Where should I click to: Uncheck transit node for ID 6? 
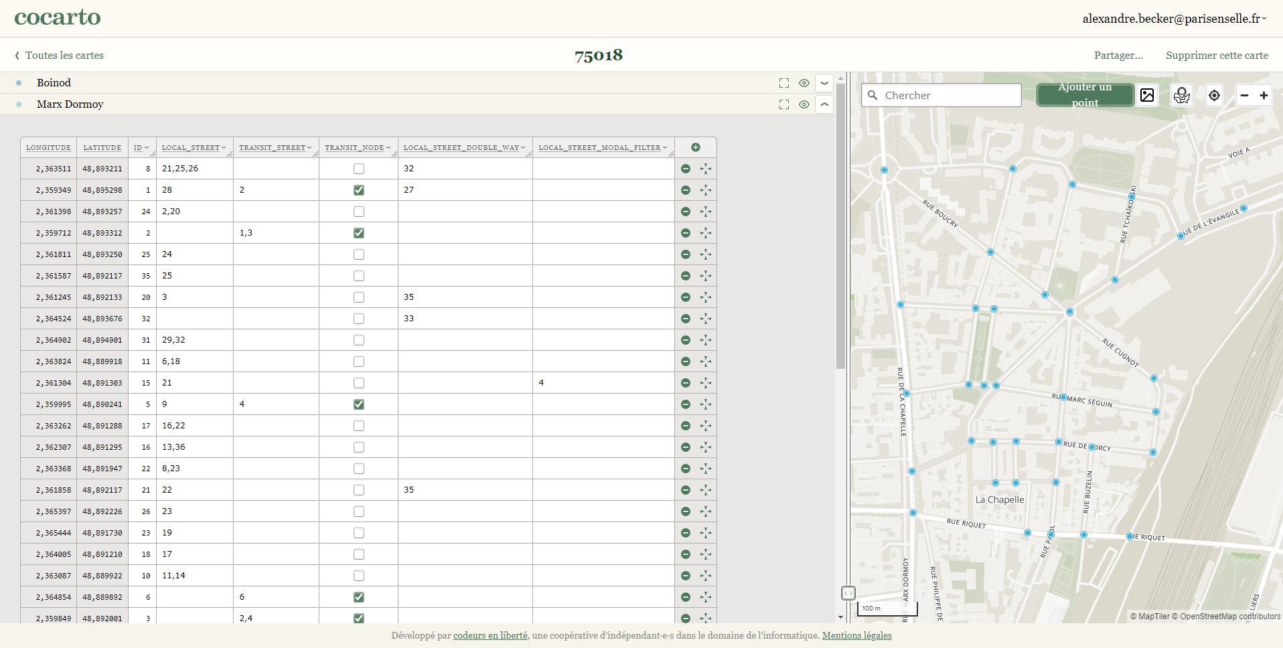(x=359, y=597)
